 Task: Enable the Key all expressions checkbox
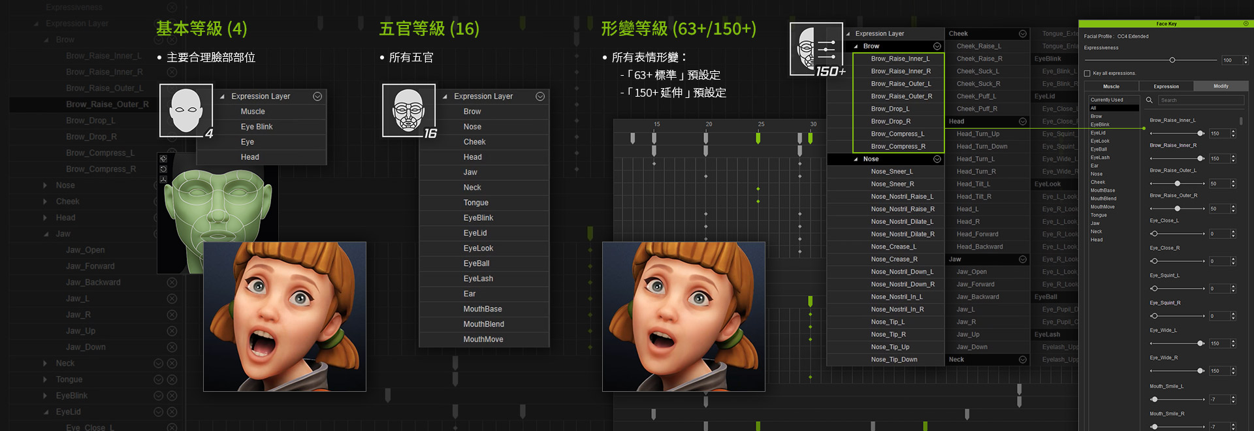(x=1087, y=73)
